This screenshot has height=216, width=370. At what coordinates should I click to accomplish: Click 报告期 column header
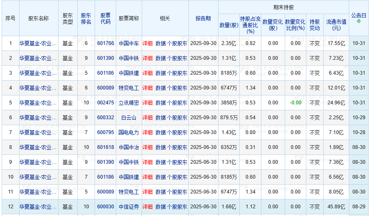(203, 18)
